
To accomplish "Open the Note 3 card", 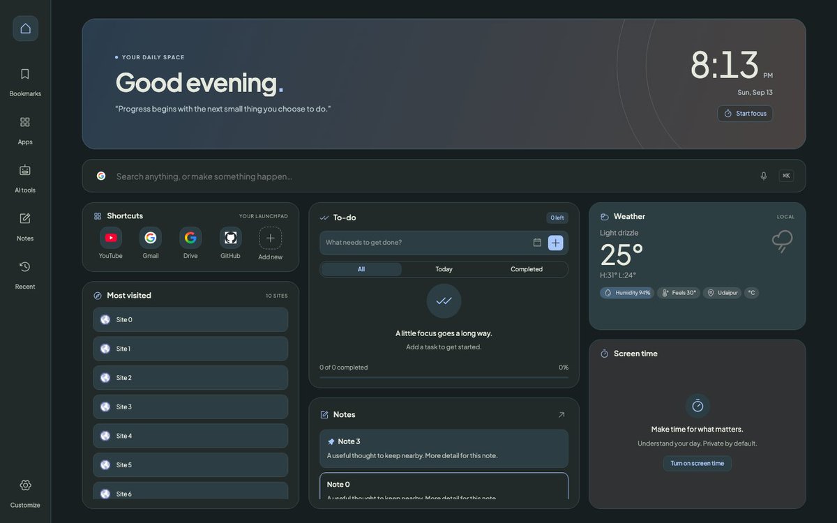I will (x=444, y=448).
